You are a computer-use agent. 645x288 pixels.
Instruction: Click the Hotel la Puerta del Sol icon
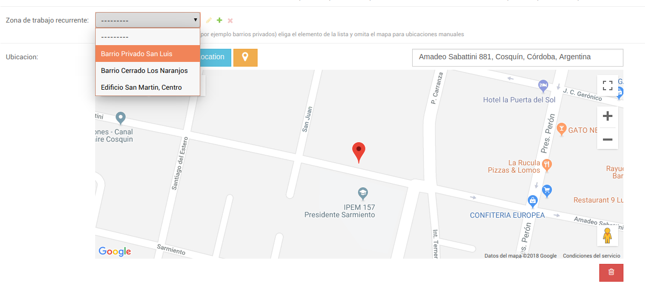point(543,86)
